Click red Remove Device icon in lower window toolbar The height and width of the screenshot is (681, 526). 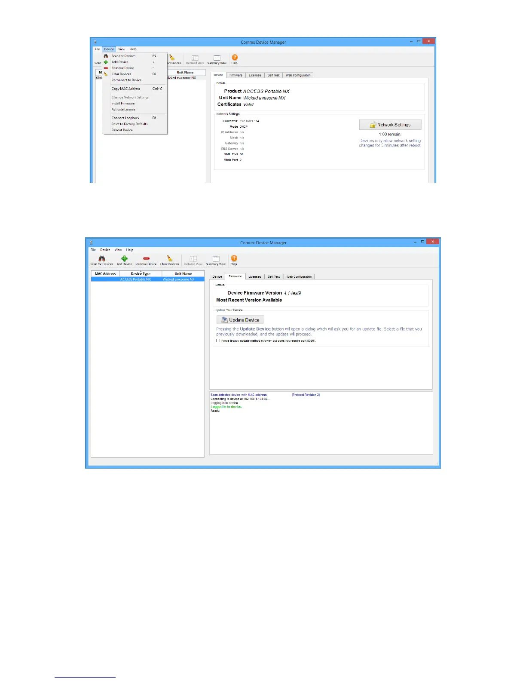pyautogui.click(x=146, y=258)
